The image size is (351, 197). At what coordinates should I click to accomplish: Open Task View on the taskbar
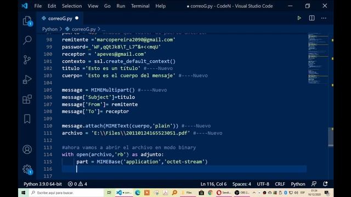[x=109, y=193]
